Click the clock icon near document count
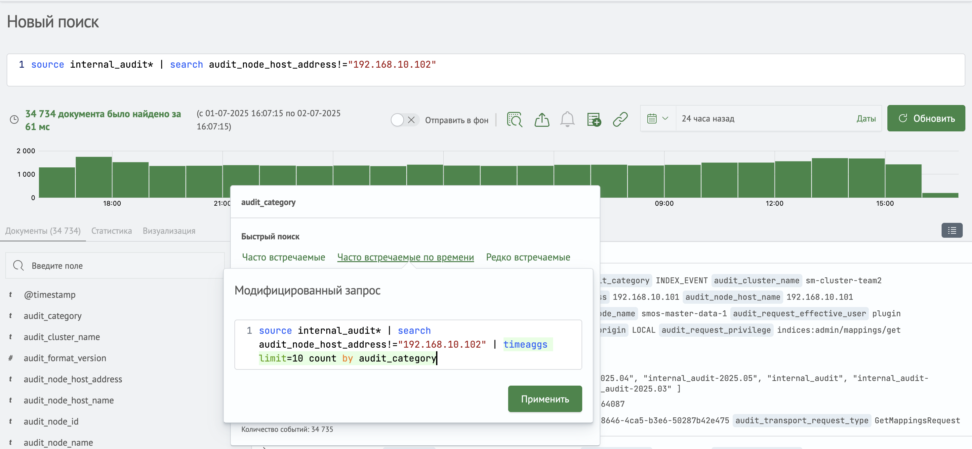 coord(14,120)
